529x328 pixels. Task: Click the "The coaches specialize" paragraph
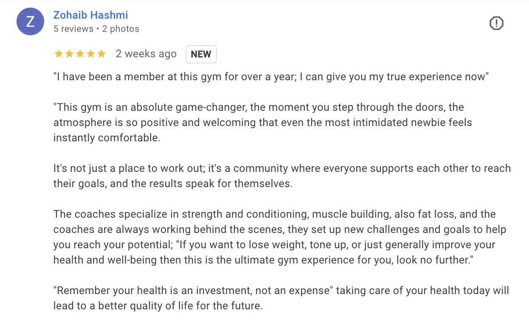280,237
